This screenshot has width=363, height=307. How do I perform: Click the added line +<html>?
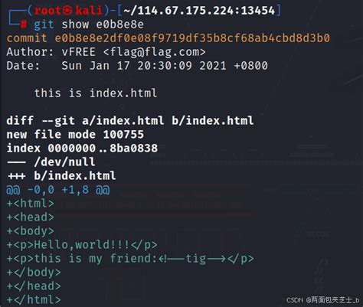coord(31,204)
